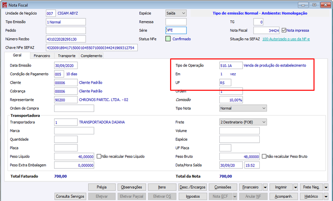Click the Cliente code field
Image resolution: width=333 pixels, height=201 pixels.
tap(66, 82)
